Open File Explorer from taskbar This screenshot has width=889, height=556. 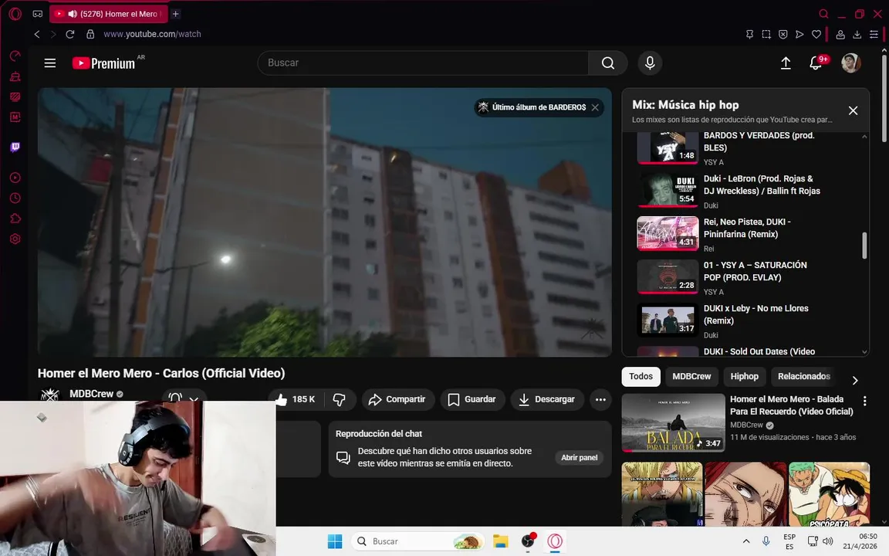(501, 541)
